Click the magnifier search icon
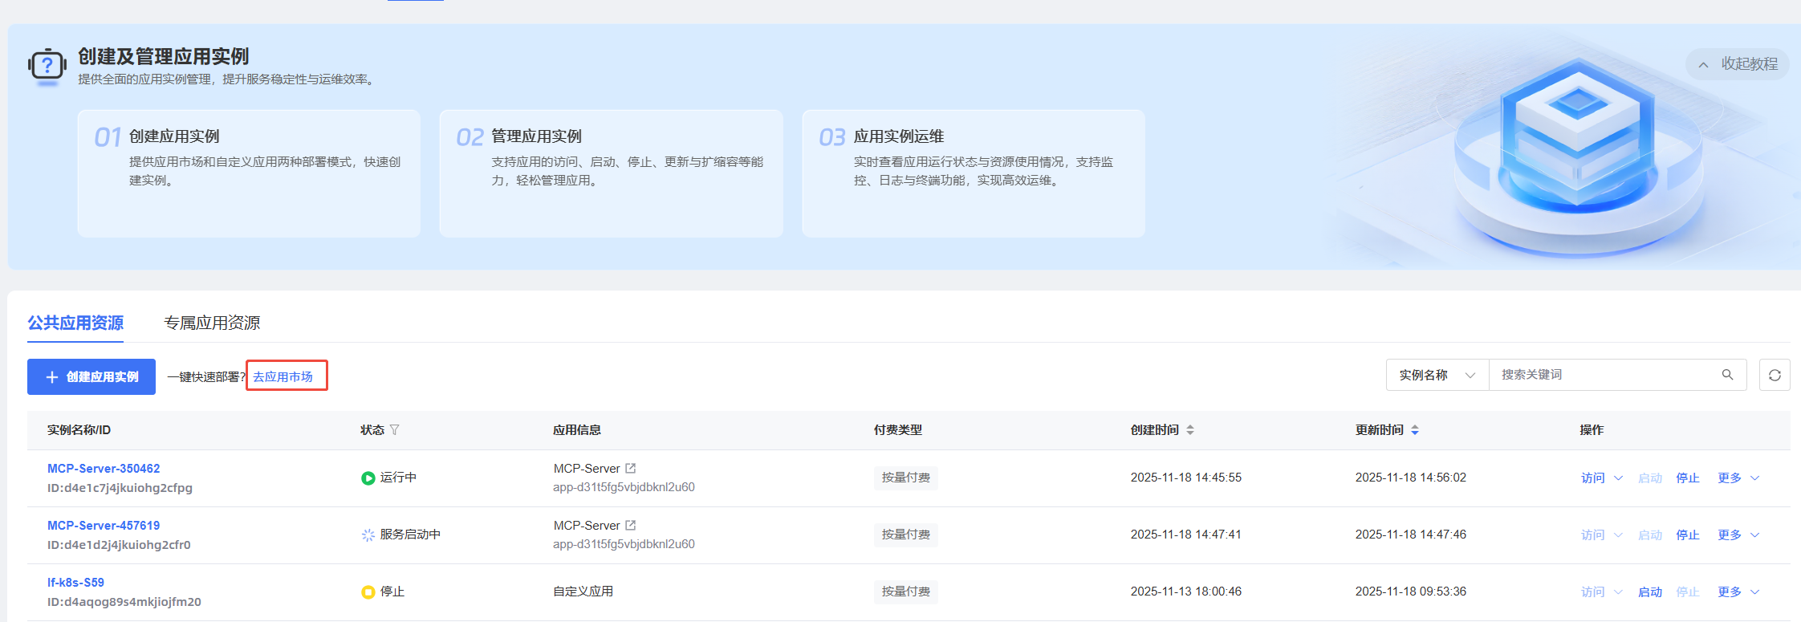The width and height of the screenshot is (1801, 622). coord(1727,375)
